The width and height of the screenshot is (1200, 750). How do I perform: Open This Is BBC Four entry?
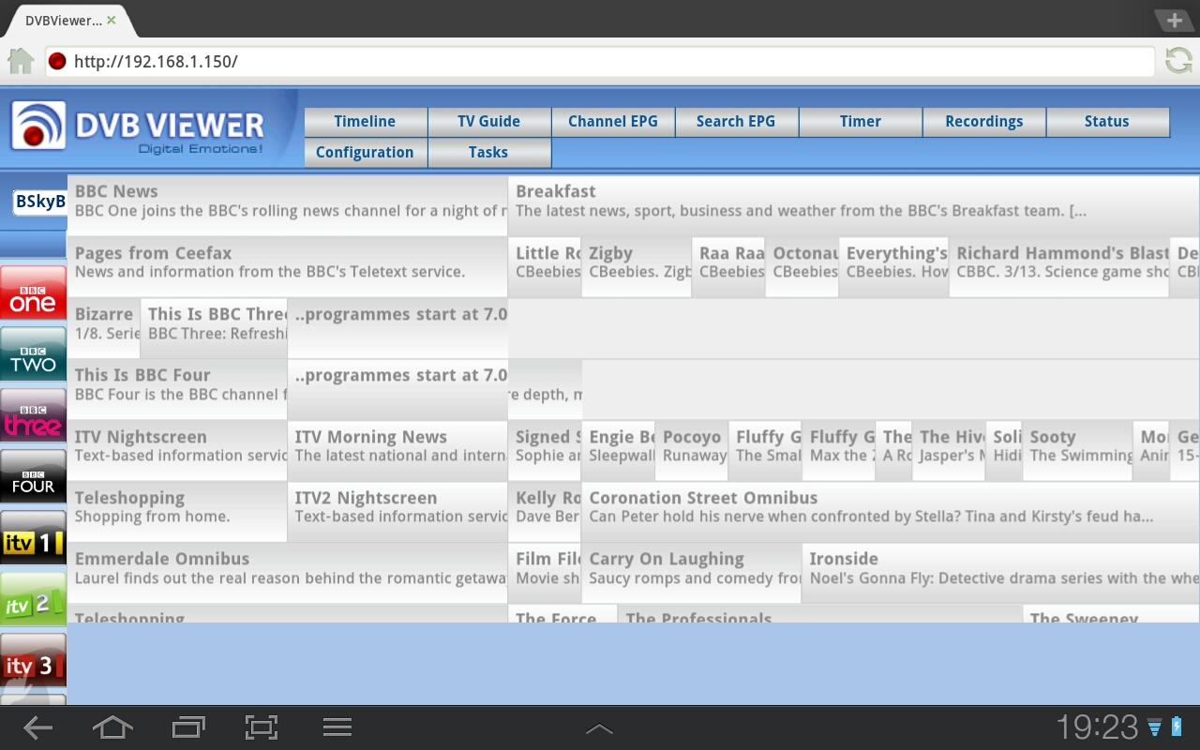(177, 389)
